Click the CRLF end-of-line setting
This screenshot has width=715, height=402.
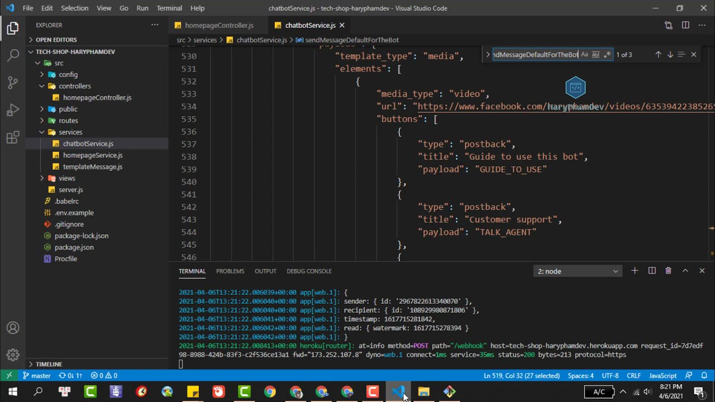coord(633,376)
